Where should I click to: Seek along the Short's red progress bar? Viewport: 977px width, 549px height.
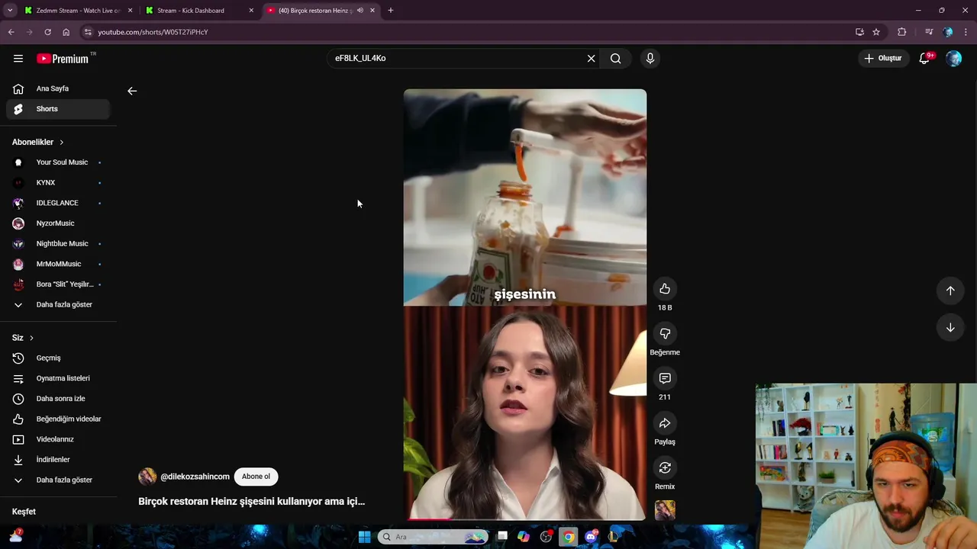(525, 519)
